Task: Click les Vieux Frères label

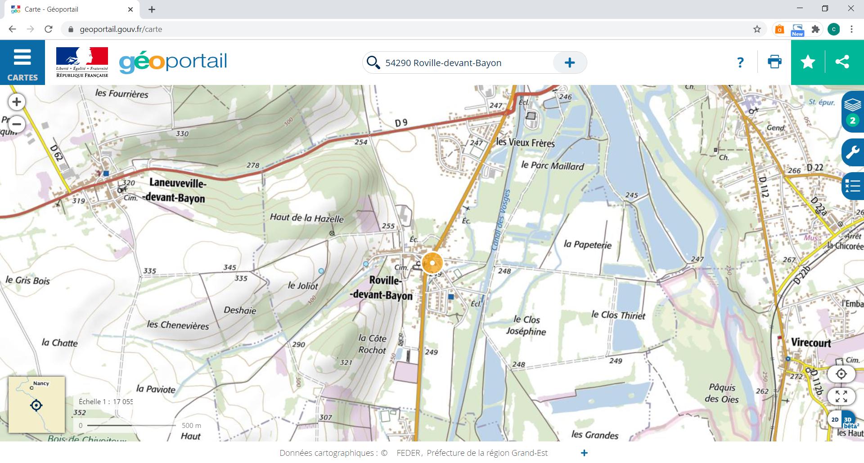Action: [526, 142]
